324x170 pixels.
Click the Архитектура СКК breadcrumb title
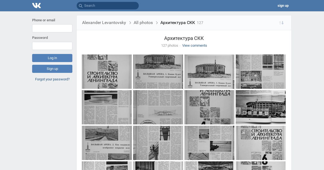[178, 23]
